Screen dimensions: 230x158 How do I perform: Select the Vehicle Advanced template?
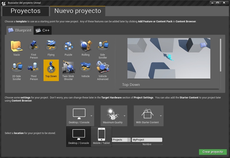click(103, 70)
